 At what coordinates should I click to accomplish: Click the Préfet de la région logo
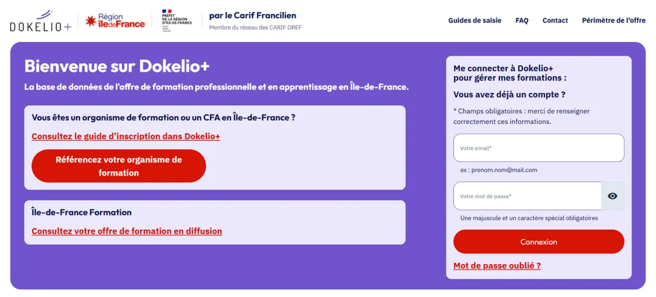(x=177, y=20)
